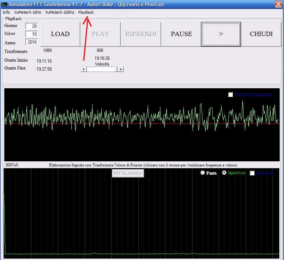
Task: Select the Fase radio button
Action: point(203,172)
